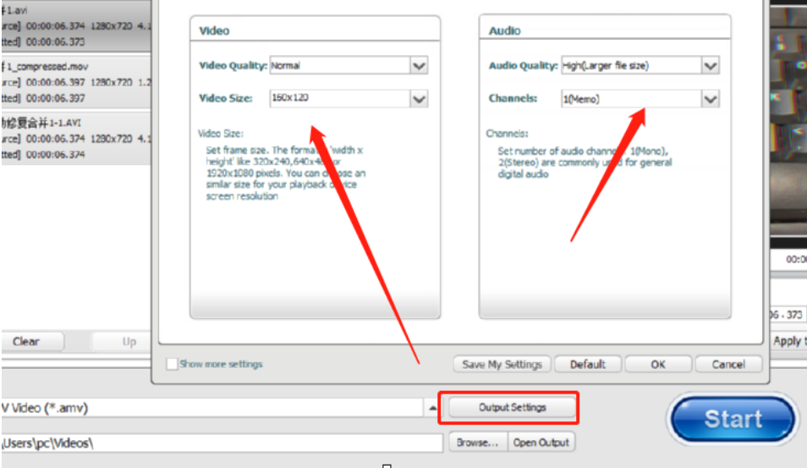Click the output format field (*.amv)
Screen dimensions: 807x468
(213, 408)
